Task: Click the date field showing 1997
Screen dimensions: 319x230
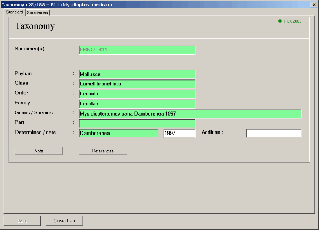Action: click(x=180, y=133)
